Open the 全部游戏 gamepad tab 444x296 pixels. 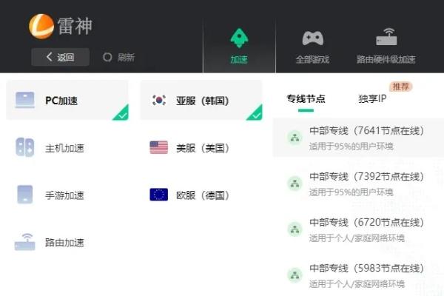[x=312, y=46]
